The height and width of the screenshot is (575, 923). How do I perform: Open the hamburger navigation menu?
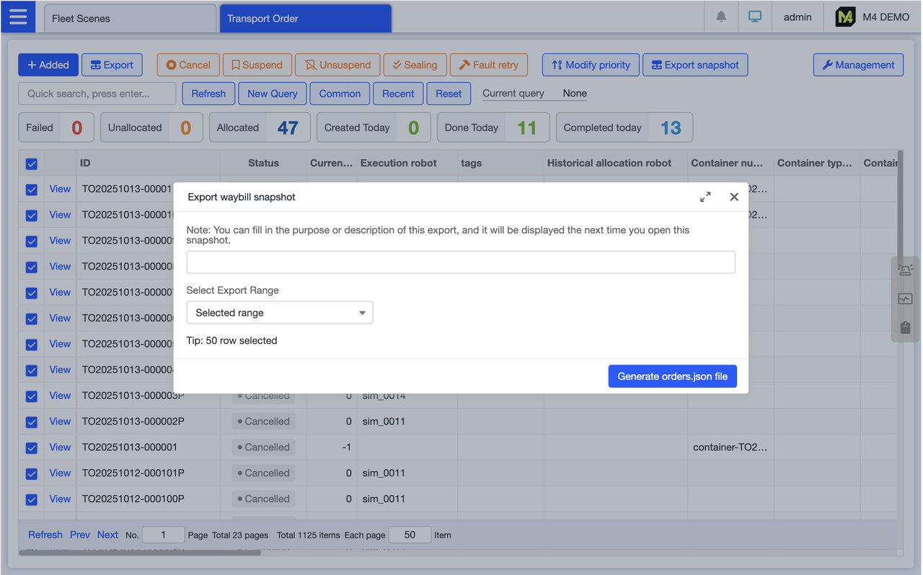click(18, 18)
